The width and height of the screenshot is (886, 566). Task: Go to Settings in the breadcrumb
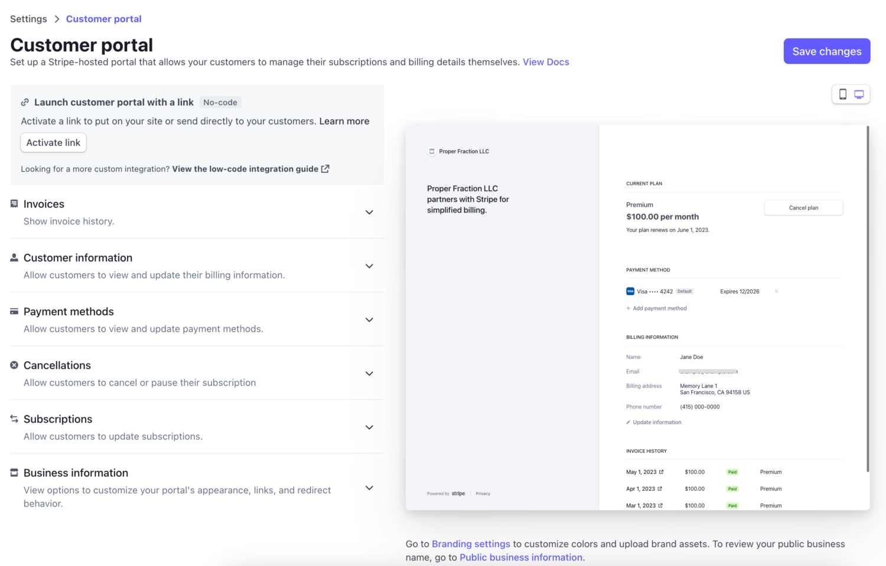28,19
